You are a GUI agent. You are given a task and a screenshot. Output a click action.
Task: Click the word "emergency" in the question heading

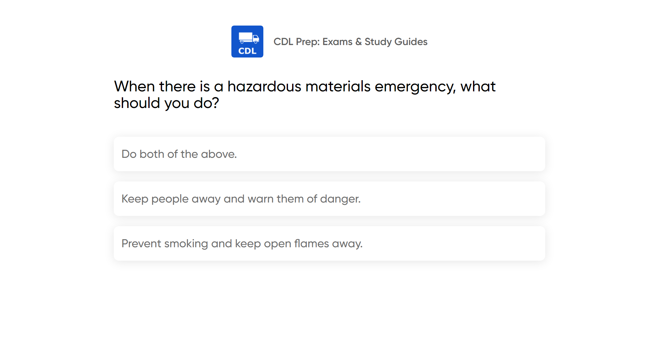point(415,87)
